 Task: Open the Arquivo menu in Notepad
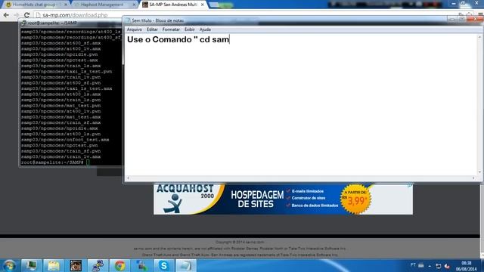tap(135, 29)
